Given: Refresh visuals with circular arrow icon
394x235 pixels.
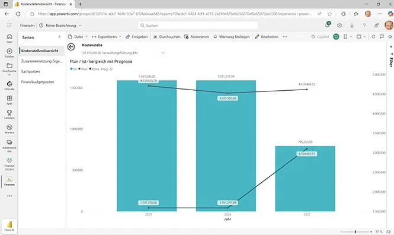Looking at the screenshot, I should [x=373, y=37].
